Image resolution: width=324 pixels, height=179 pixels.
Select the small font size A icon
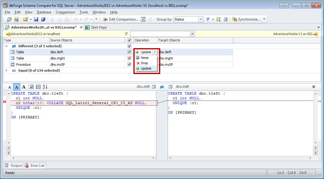(10, 87)
